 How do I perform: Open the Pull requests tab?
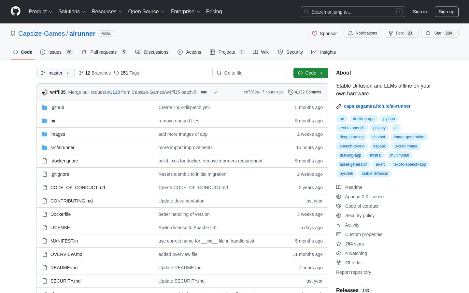104,52
